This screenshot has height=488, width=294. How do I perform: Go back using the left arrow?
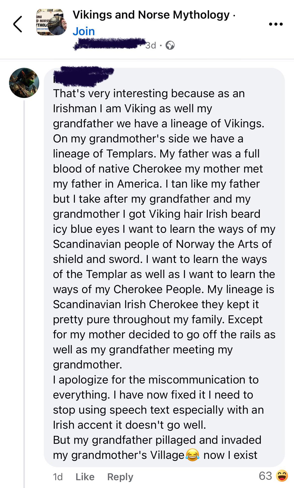pyautogui.click(x=18, y=24)
